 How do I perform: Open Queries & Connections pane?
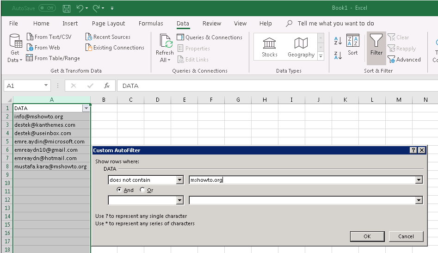[x=210, y=37]
